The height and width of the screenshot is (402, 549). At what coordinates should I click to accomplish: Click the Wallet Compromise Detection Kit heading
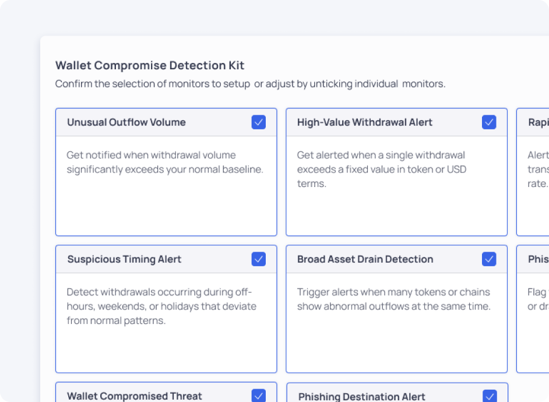pos(150,65)
